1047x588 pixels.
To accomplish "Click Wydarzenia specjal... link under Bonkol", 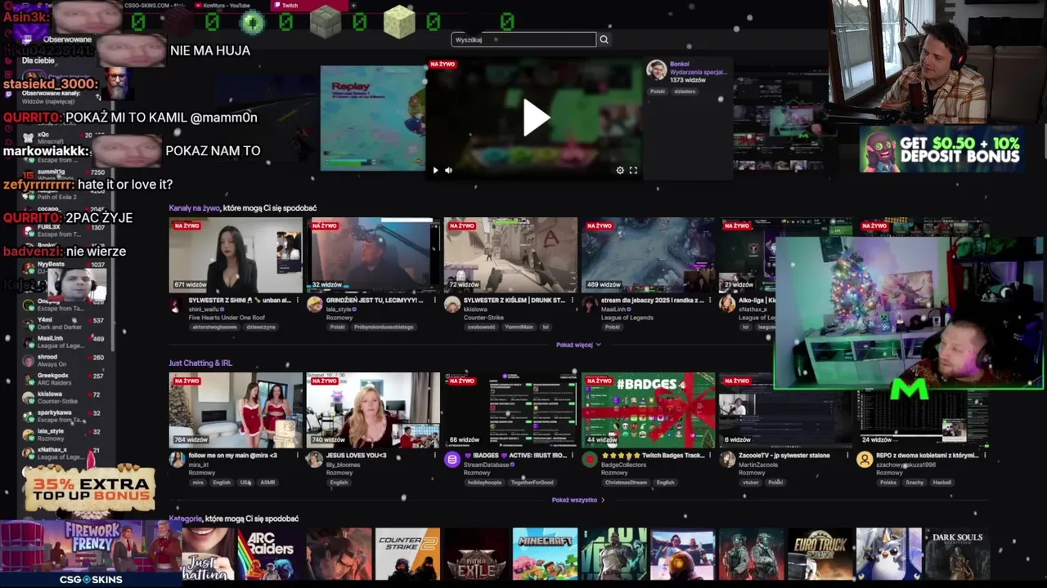I will [x=698, y=72].
